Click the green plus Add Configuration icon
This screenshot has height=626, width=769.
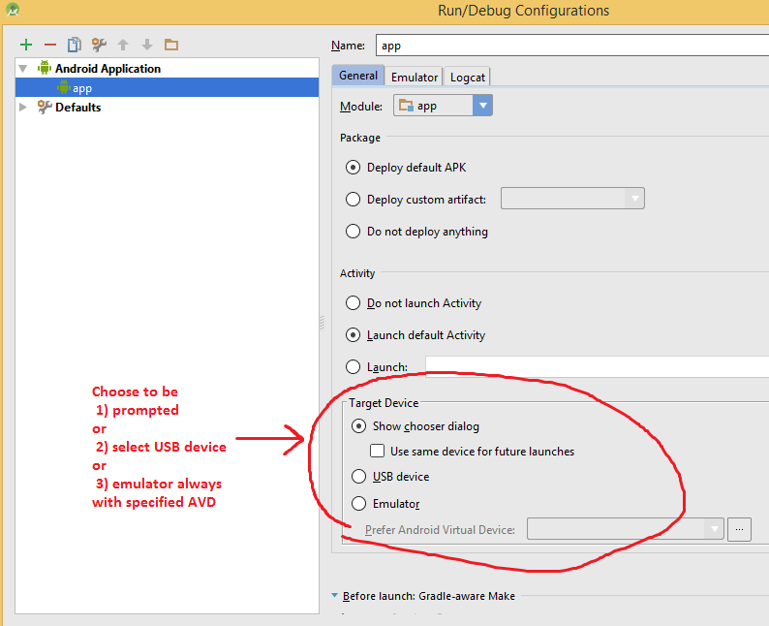(26, 45)
